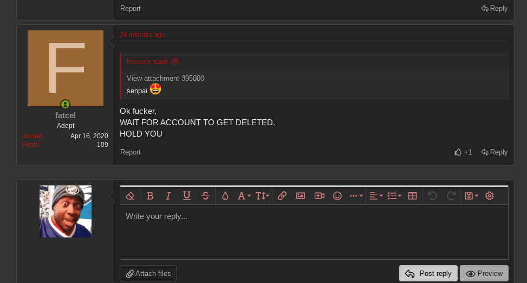Click the Write your reply text area
Viewport: 527px width, 283px height.
[314, 231]
